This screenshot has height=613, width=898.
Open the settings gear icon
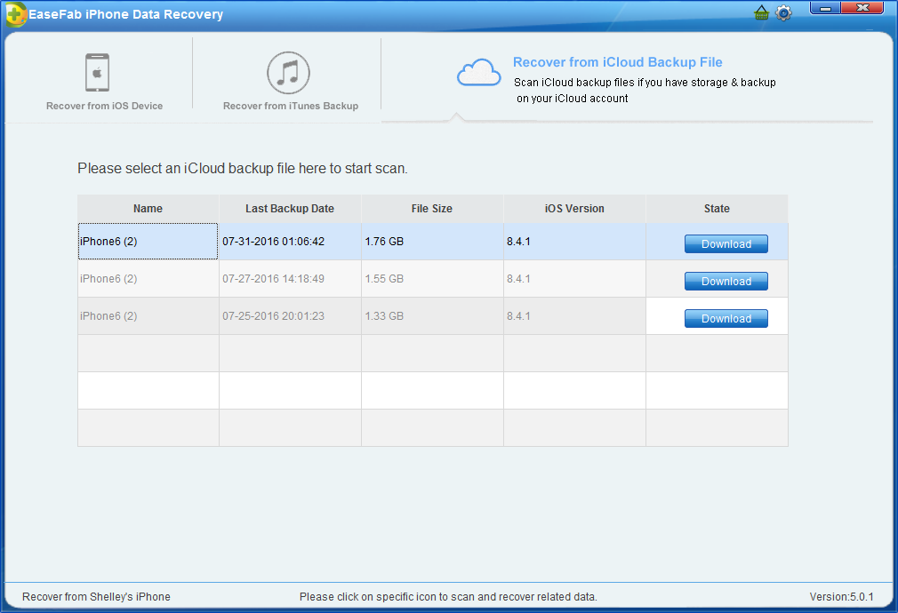pyautogui.click(x=783, y=12)
